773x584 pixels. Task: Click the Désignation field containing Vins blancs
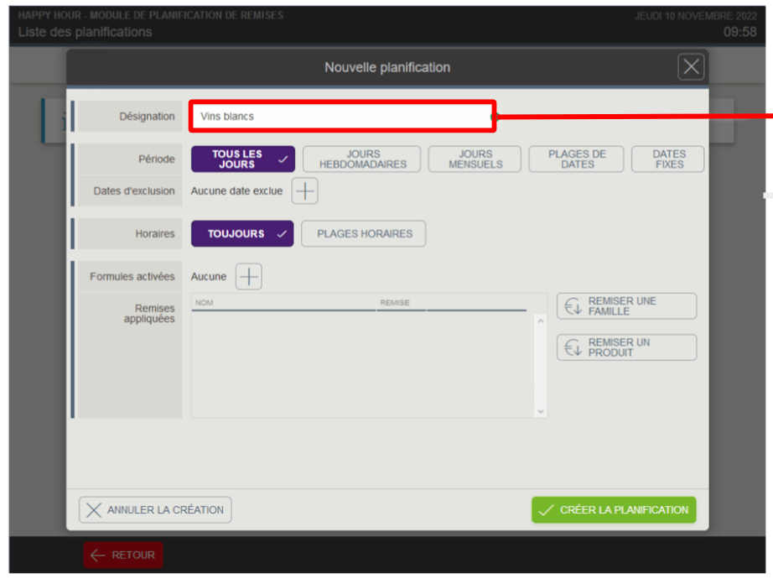[x=343, y=117]
